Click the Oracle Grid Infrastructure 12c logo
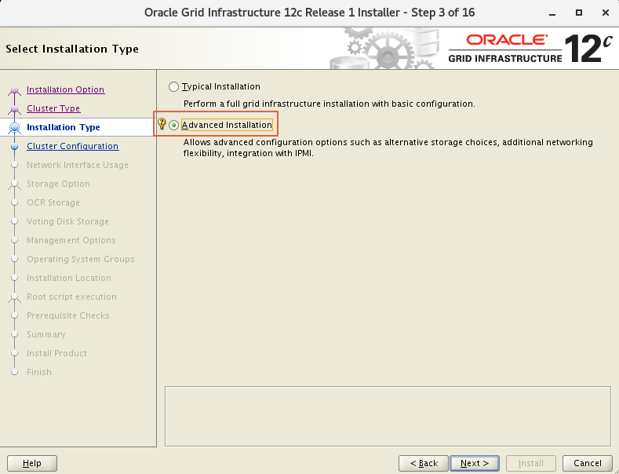This screenshot has width=619, height=474. pyautogui.click(x=530, y=49)
